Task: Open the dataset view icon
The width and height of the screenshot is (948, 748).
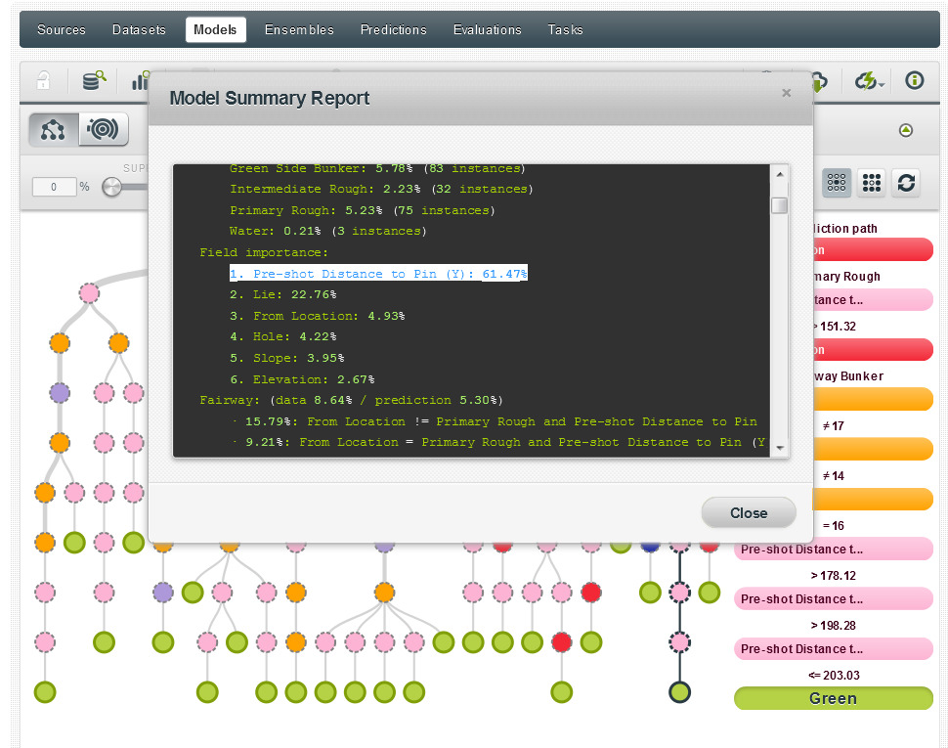Action: (94, 82)
